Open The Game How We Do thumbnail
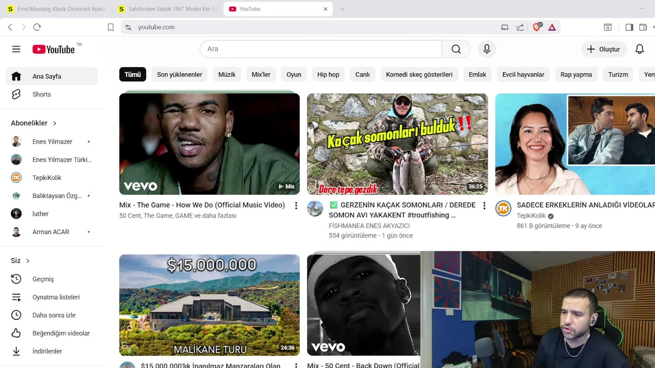The height and width of the screenshot is (368, 655). [x=209, y=144]
